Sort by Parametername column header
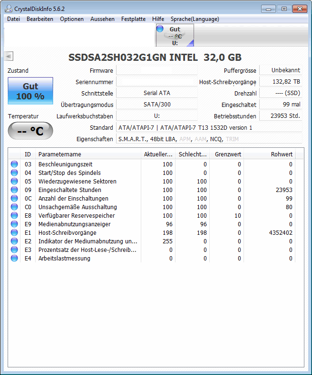The image size is (312, 375). [x=88, y=154]
